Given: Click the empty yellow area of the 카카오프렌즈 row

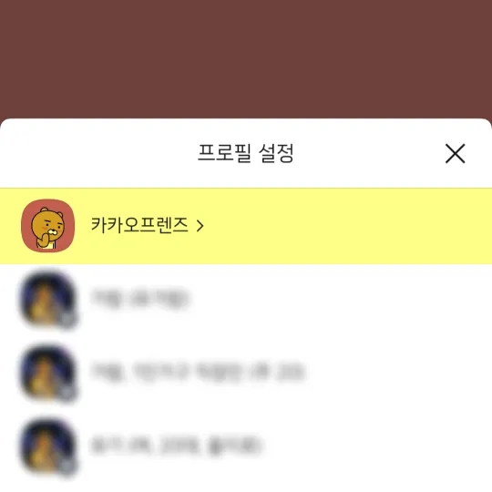Looking at the screenshot, I should pyautogui.click(x=345, y=226).
